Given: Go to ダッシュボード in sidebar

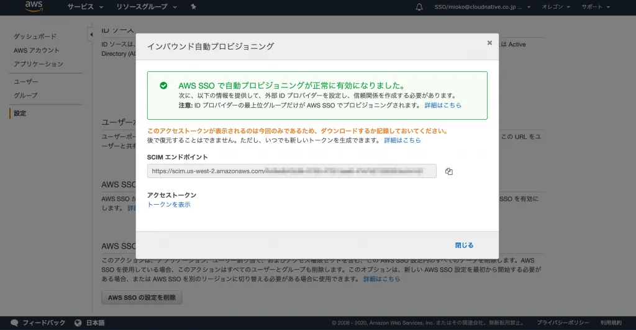Looking at the screenshot, I should (x=35, y=37).
